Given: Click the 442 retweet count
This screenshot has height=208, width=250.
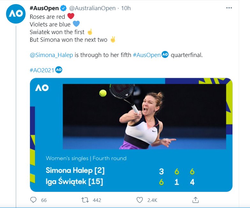Looking at the screenshot, I should (96, 200).
